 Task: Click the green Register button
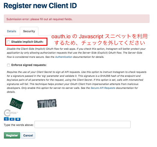coord(12,135)
